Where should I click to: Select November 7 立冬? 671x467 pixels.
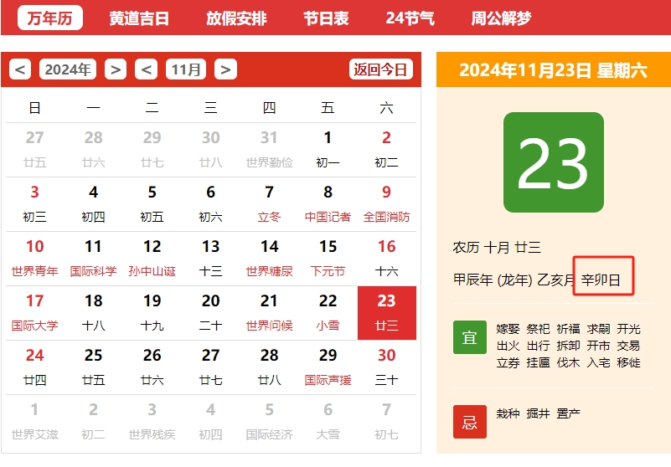269,204
